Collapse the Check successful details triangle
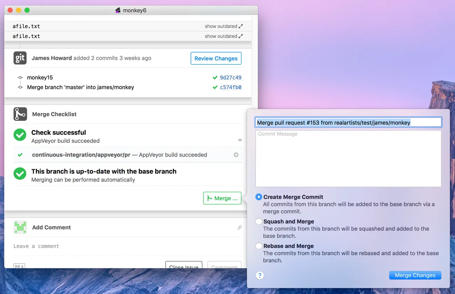Screen dimensions: 455x294 coord(240,140)
